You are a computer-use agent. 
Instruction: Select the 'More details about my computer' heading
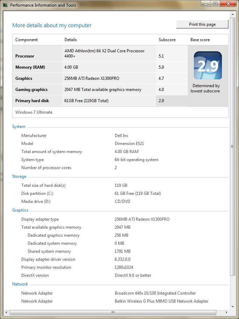[52, 25]
